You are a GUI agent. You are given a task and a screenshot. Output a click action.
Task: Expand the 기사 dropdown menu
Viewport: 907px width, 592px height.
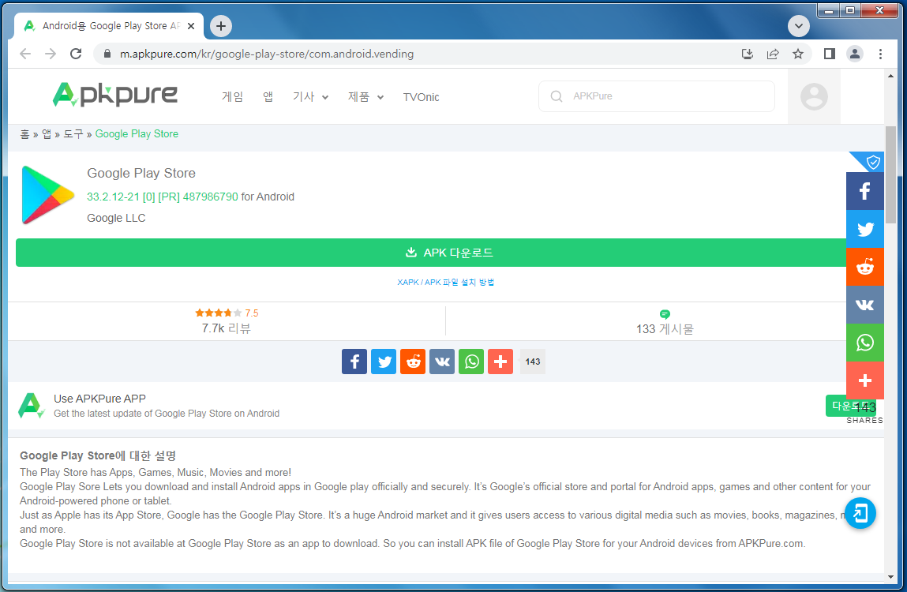click(311, 96)
